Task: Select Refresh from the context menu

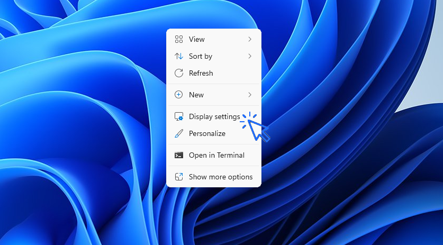Action: [201, 73]
